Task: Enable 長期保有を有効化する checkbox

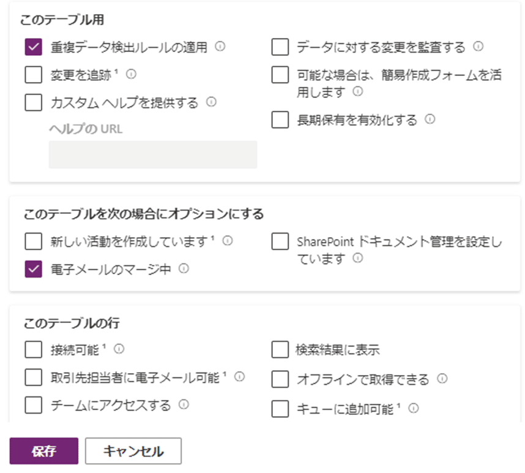Action: pyautogui.click(x=280, y=119)
